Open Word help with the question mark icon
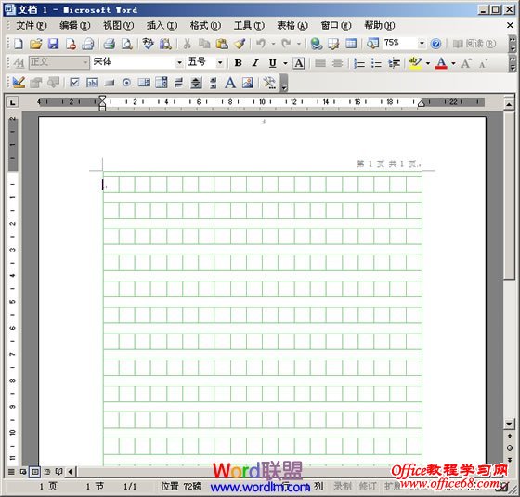This screenshot has width=520, height=497. coord(435,44)
